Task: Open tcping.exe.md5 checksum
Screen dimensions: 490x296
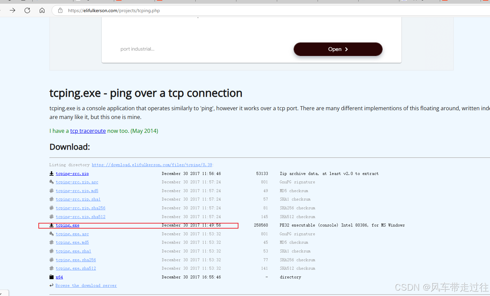Action: (x=72, y=242)
